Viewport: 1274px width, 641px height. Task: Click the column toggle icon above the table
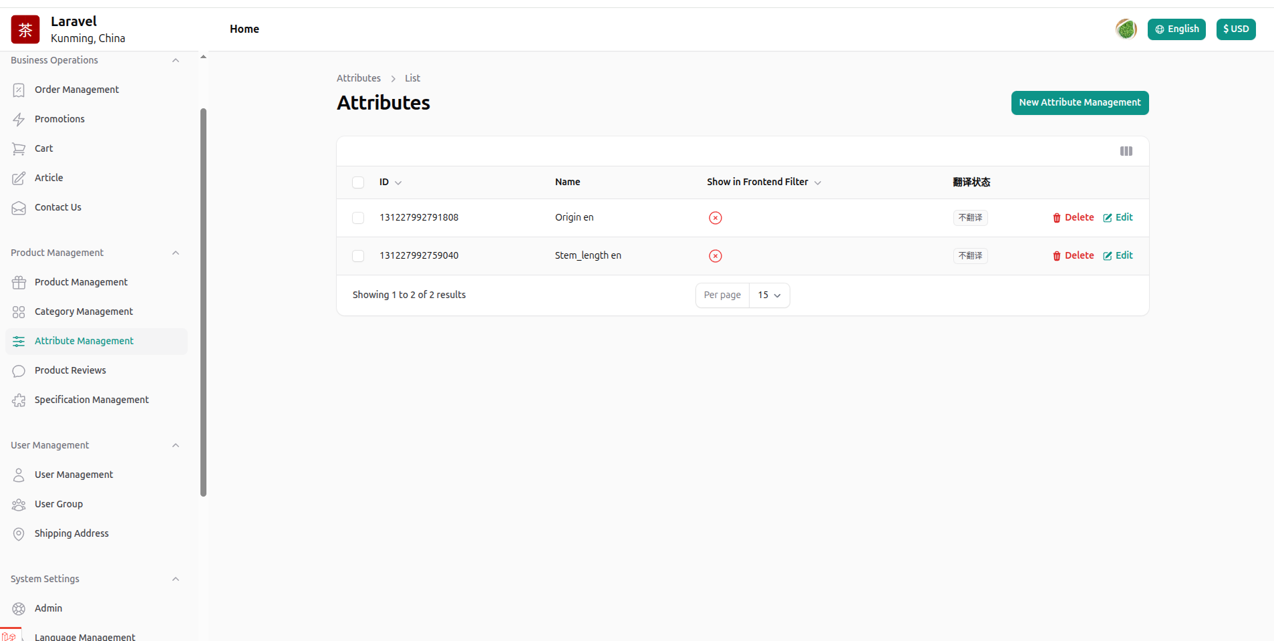1126,151
